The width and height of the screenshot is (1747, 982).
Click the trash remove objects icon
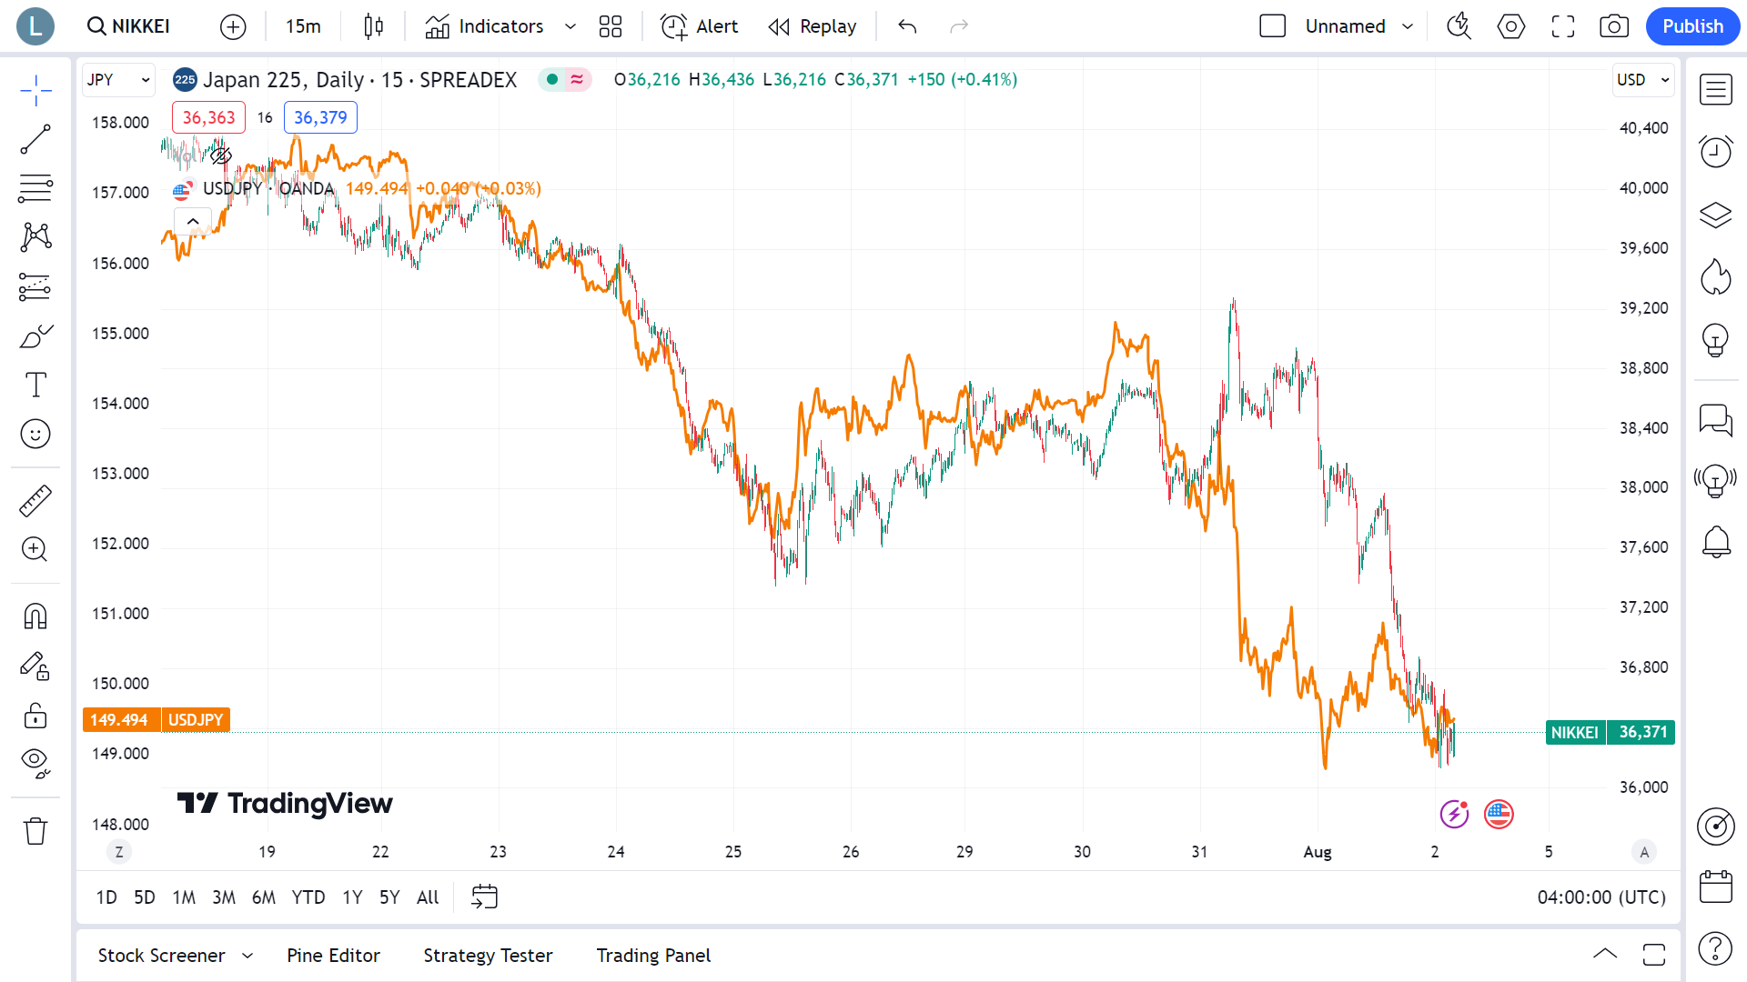(35, 831)
